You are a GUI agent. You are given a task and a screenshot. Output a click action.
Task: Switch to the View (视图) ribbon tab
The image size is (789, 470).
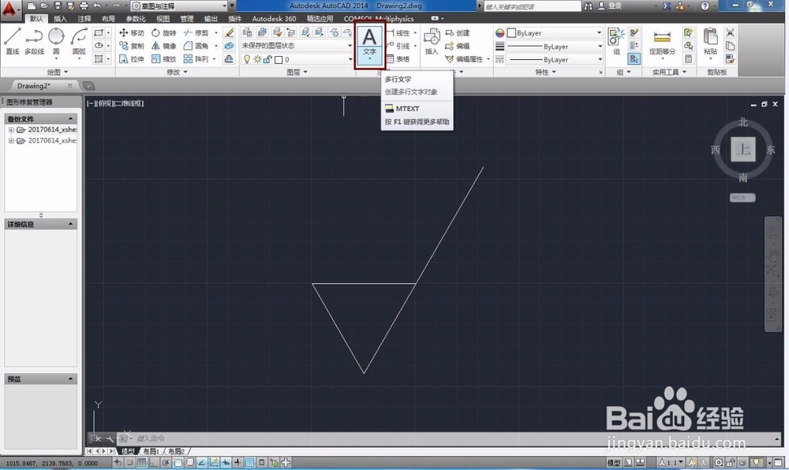(x=163, y=19)
